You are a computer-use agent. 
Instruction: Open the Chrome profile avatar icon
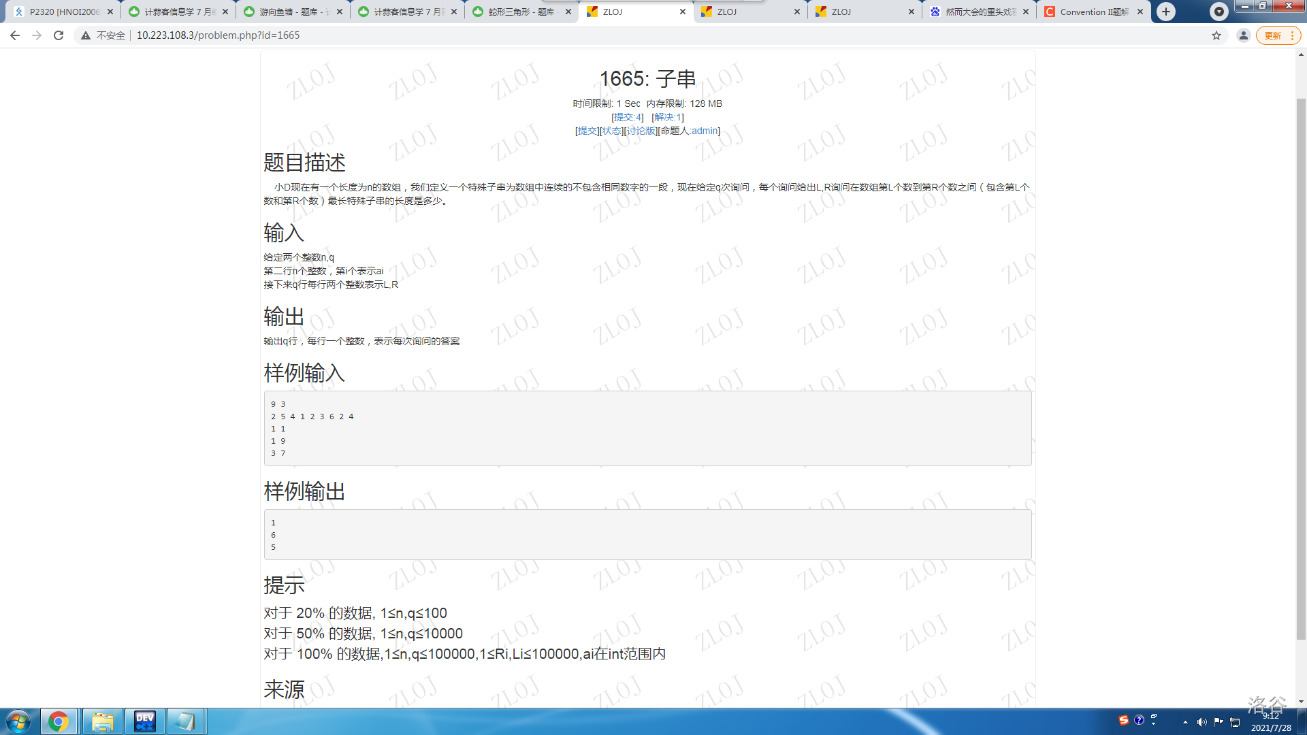(x=1243, y=35)
